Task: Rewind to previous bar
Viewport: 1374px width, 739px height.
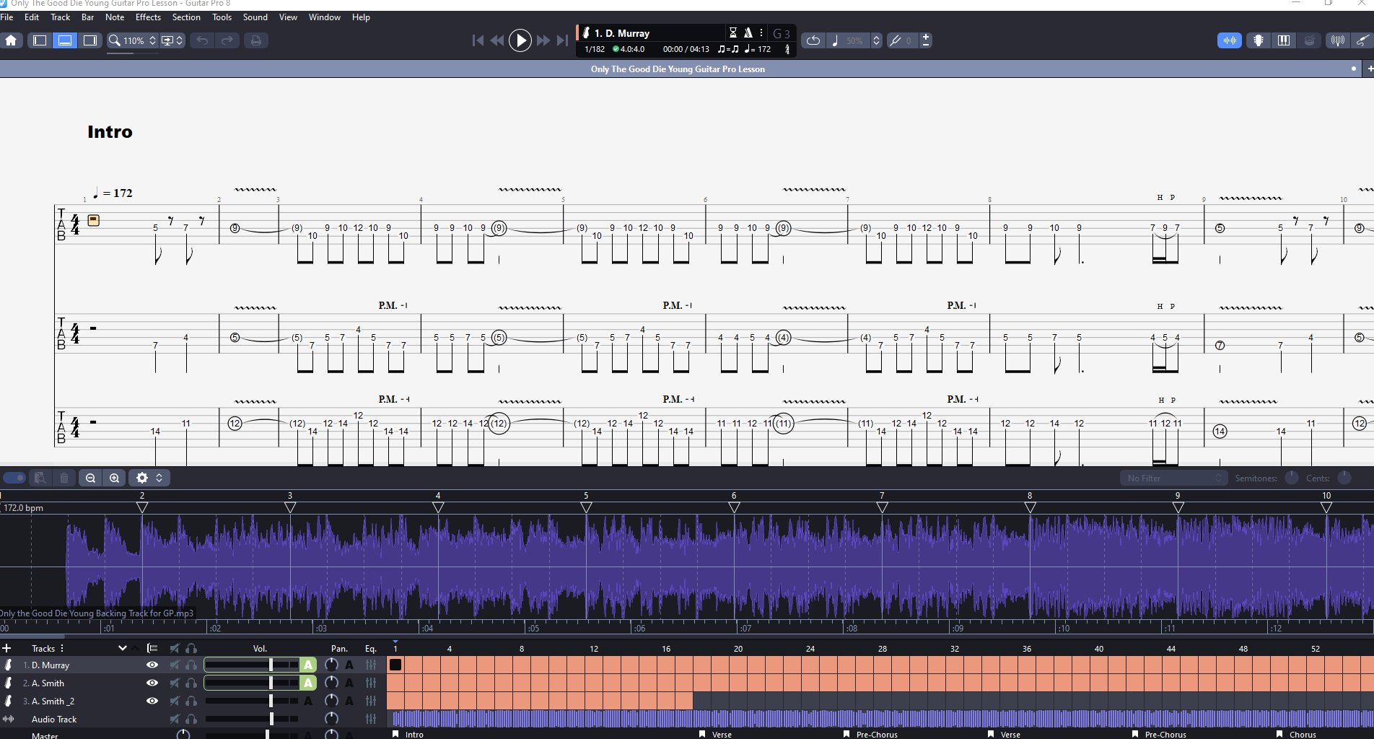Action: point(497,40)
